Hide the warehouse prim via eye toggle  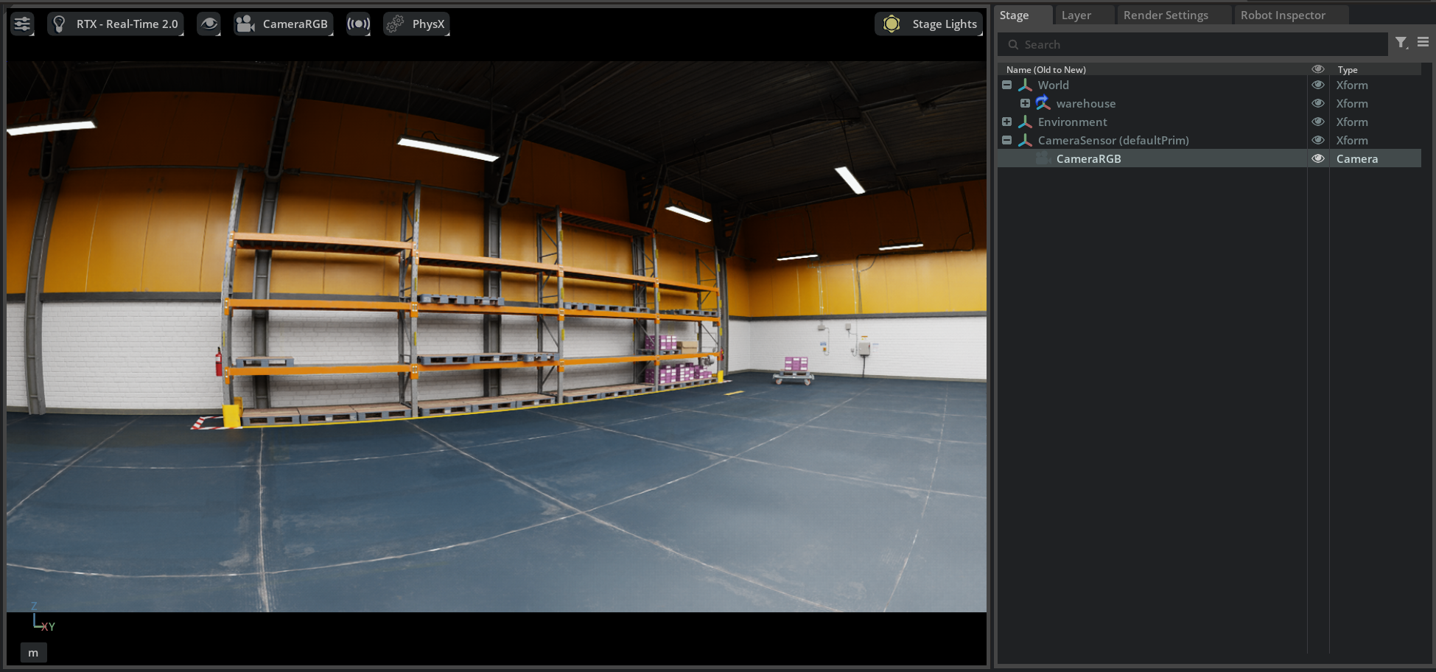(x=1318, y=103)
